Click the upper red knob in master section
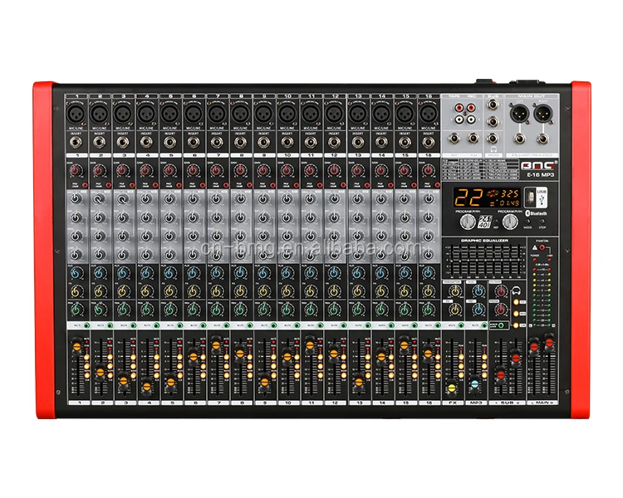This screenshot has width=623, height=498. pos(501,291)
